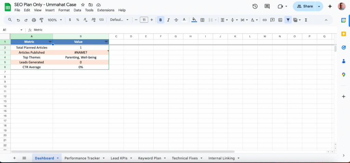
Task: Click the Share button
Action: pos(305,6)
